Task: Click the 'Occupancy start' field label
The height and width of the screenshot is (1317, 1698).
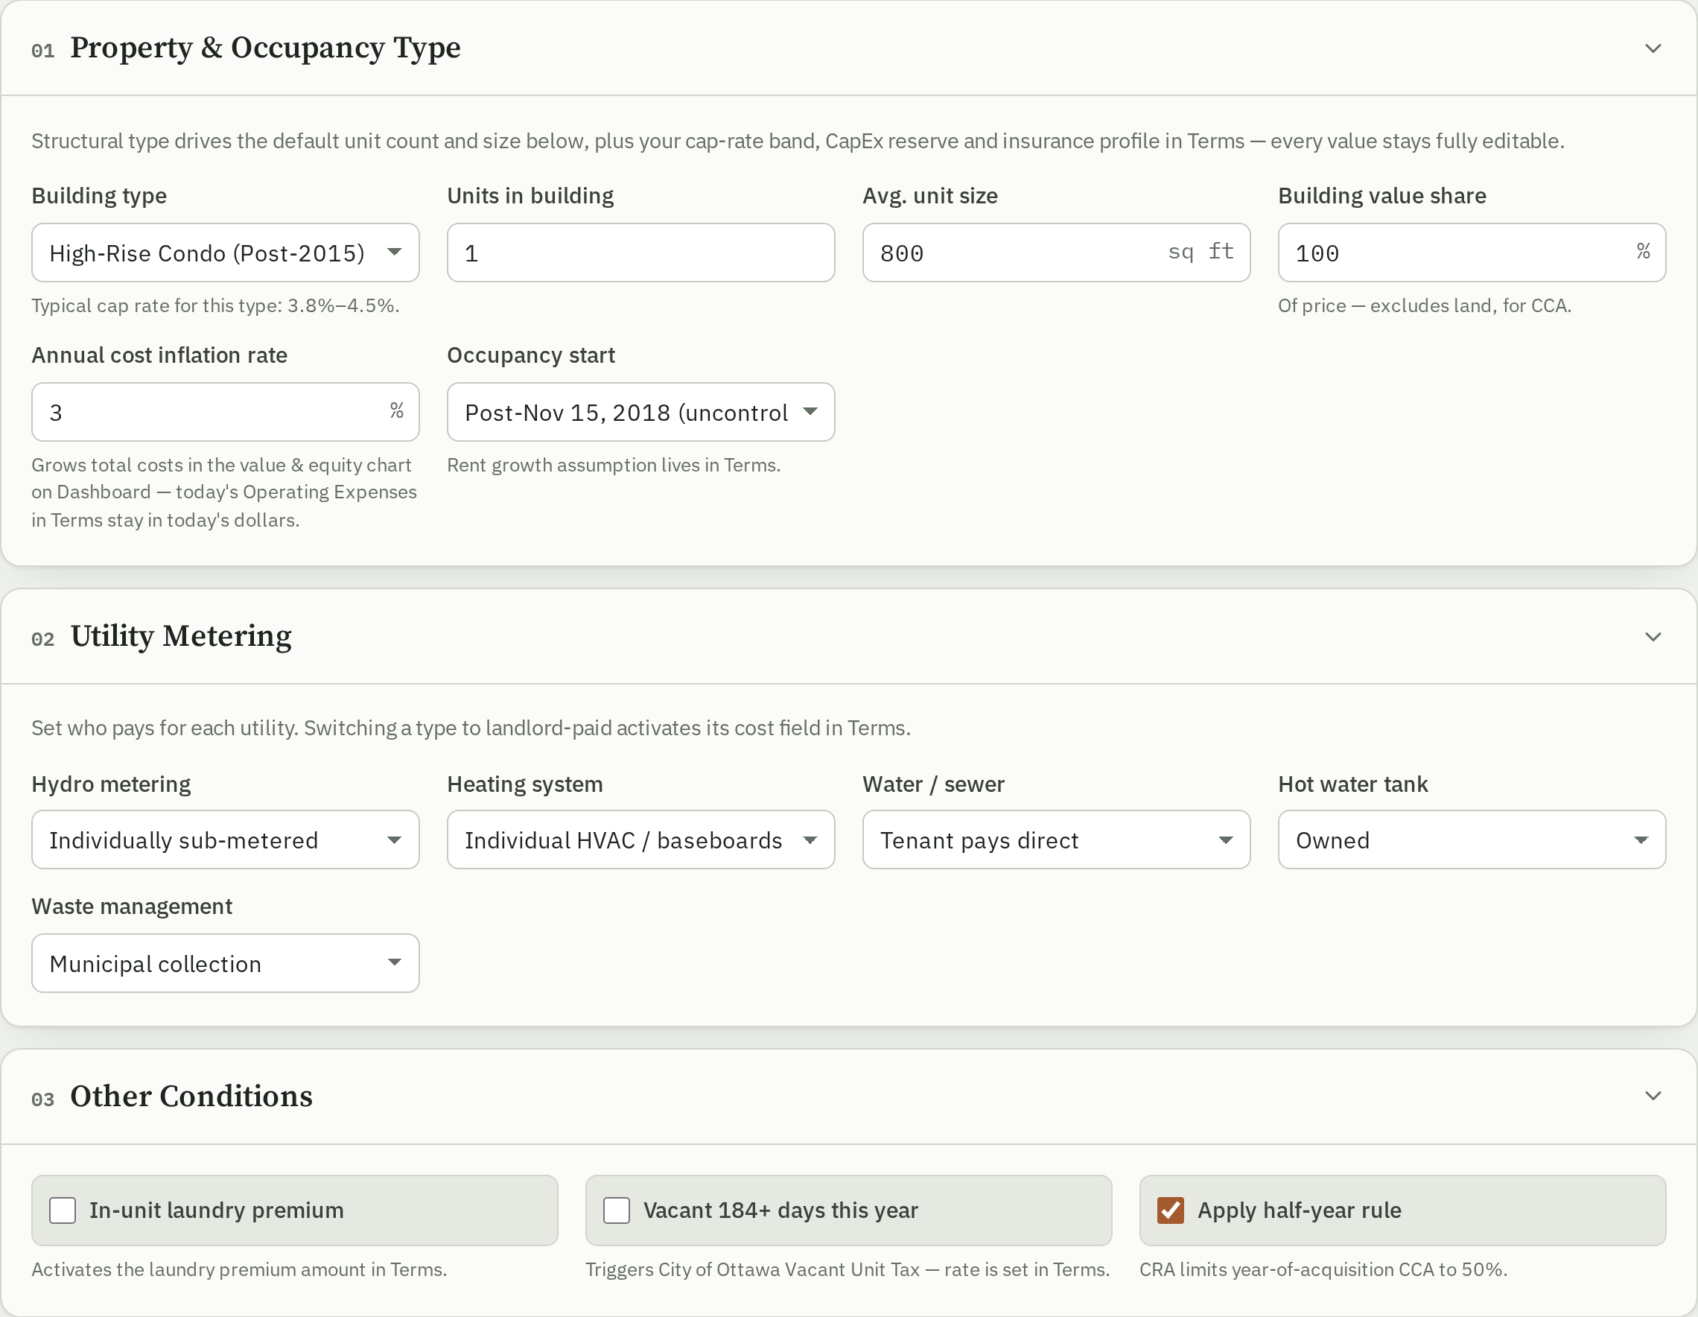Action: point(531,355)
